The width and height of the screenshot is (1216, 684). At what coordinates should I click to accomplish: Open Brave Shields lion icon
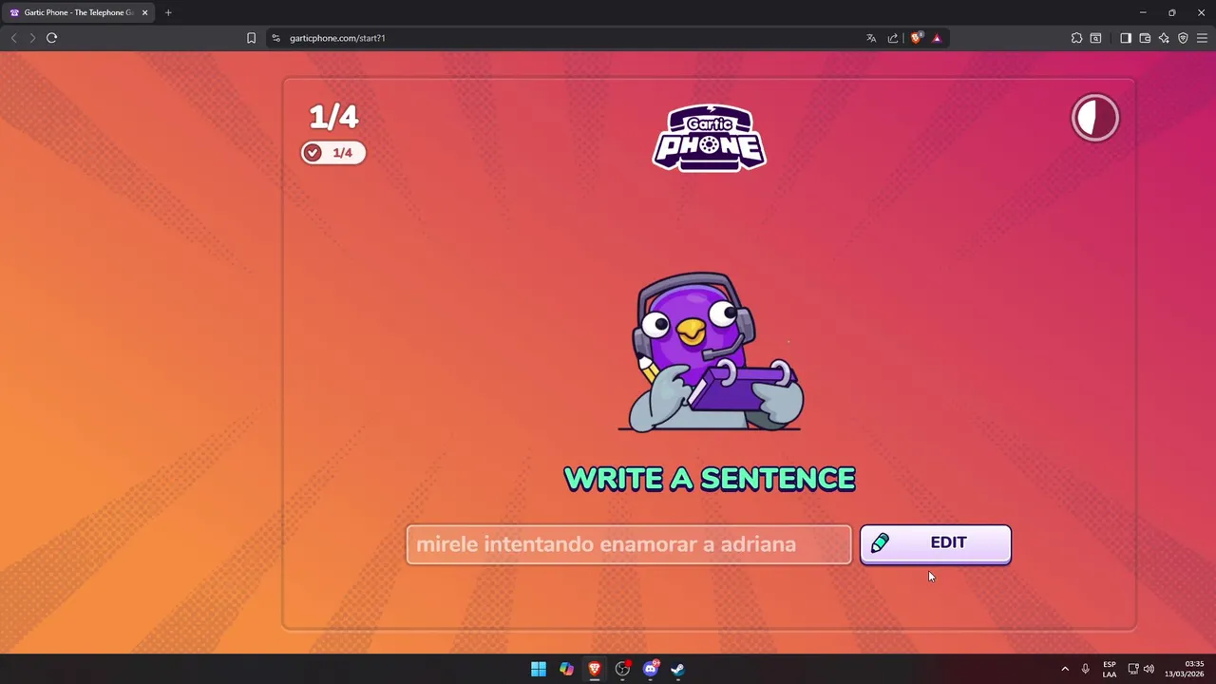[916, 38]
